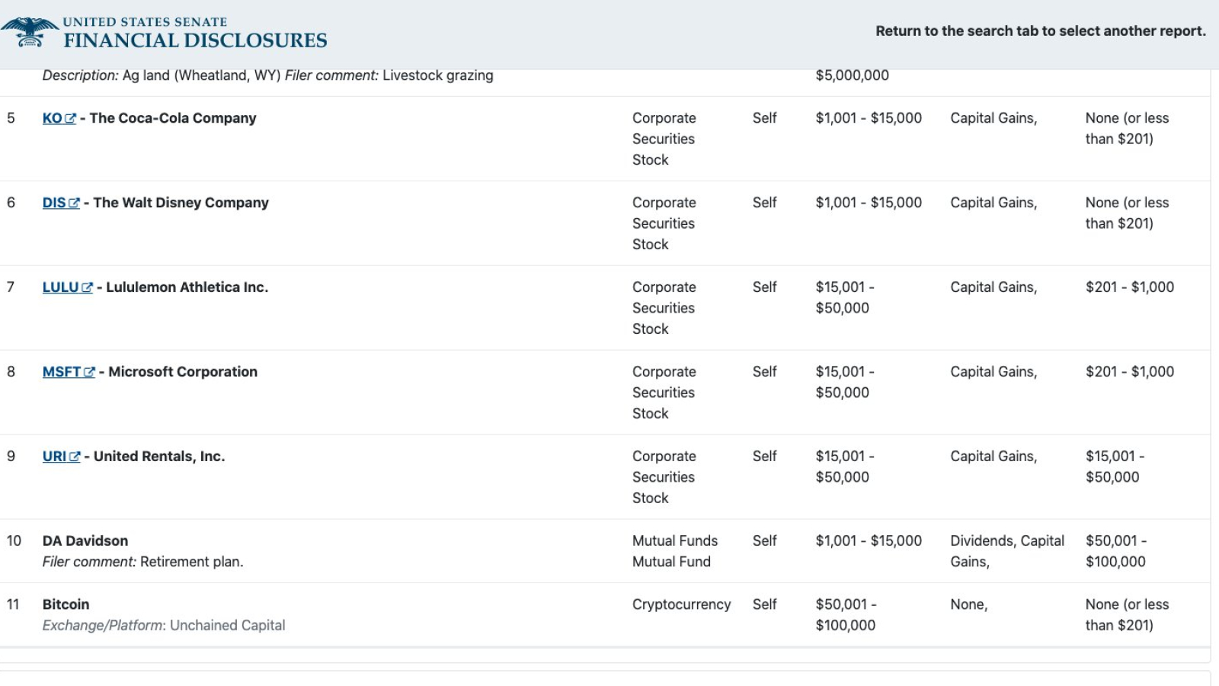Click external-link icon next to DIS
The width and height of the screenshot is (1219, 686).
pyautogui.click(x=74, y=204)
